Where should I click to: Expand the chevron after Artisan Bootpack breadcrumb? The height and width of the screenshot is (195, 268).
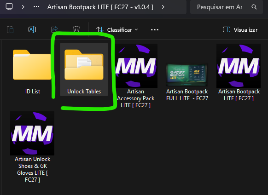tap(163, 7)
